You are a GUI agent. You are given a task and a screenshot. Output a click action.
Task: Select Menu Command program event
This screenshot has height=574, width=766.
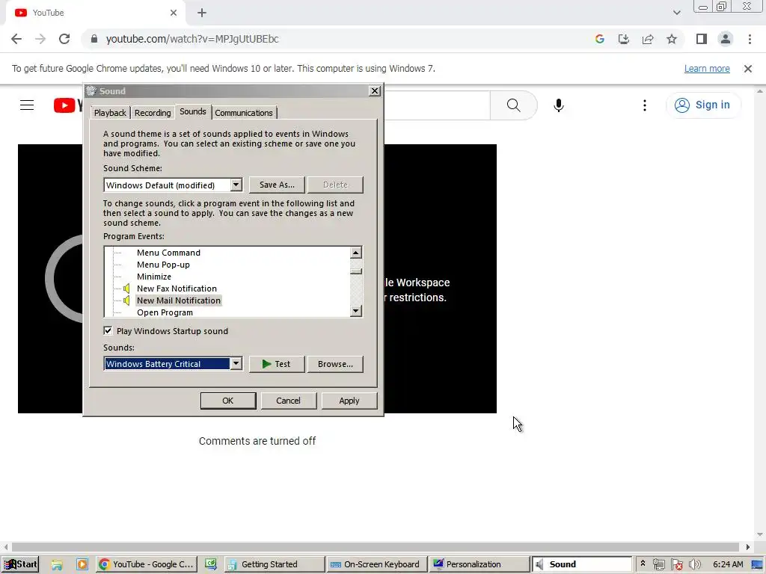[x=168, y=253]
